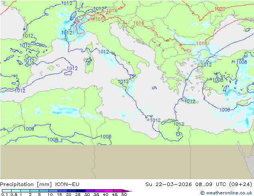
Task: Pick the 1–2 mm legend color swatch
Action: 25,191
